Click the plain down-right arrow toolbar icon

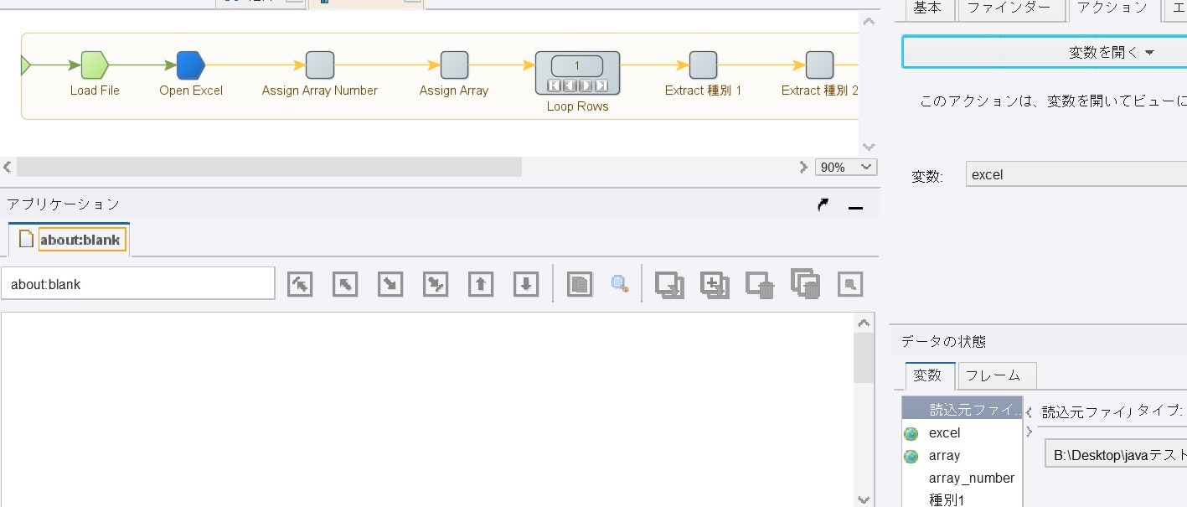[x=390, y=285]
